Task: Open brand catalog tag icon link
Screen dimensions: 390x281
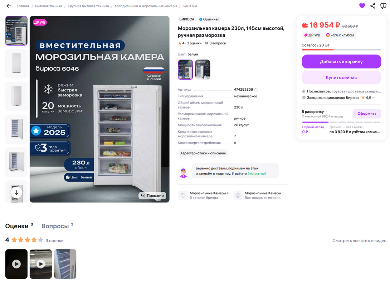Action: pos(183,195)
